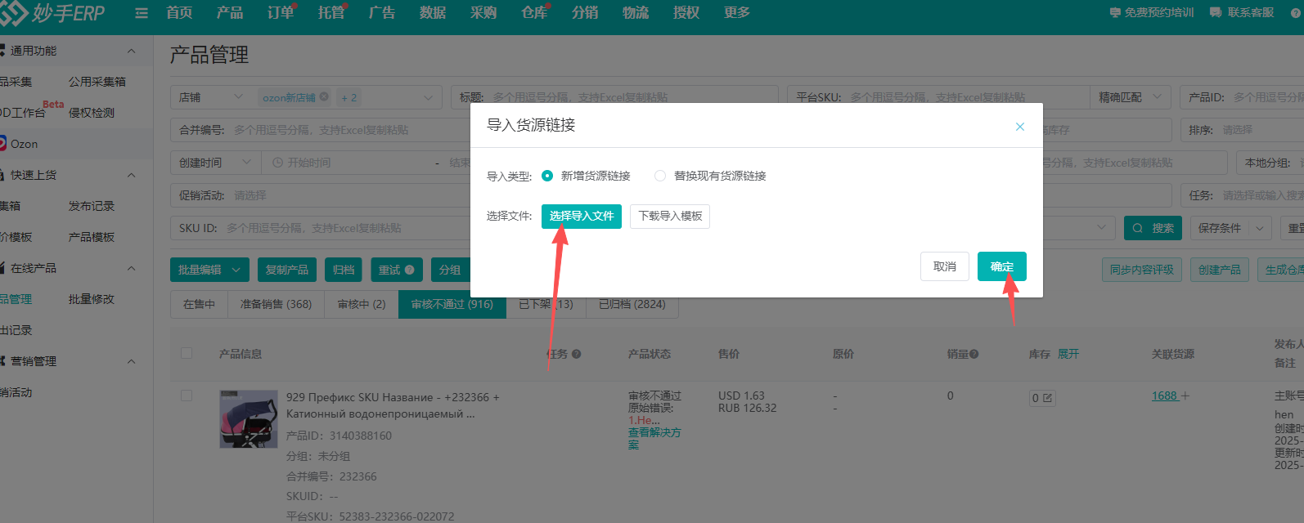The height and width of the screenshot is (523, 1304).
Task: Click the plus icon next to 1688 link
Action: [1185, 396]
